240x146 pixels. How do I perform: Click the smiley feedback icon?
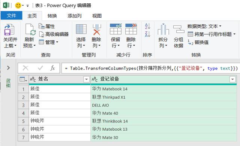point(18,6)
